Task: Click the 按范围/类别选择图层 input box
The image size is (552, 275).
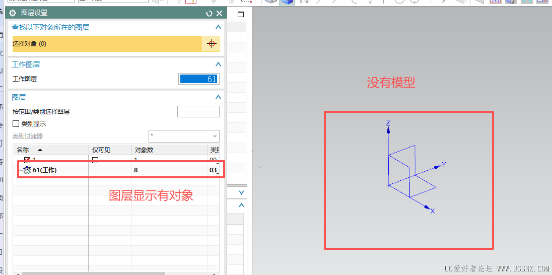Action: (x=198, y=112)
